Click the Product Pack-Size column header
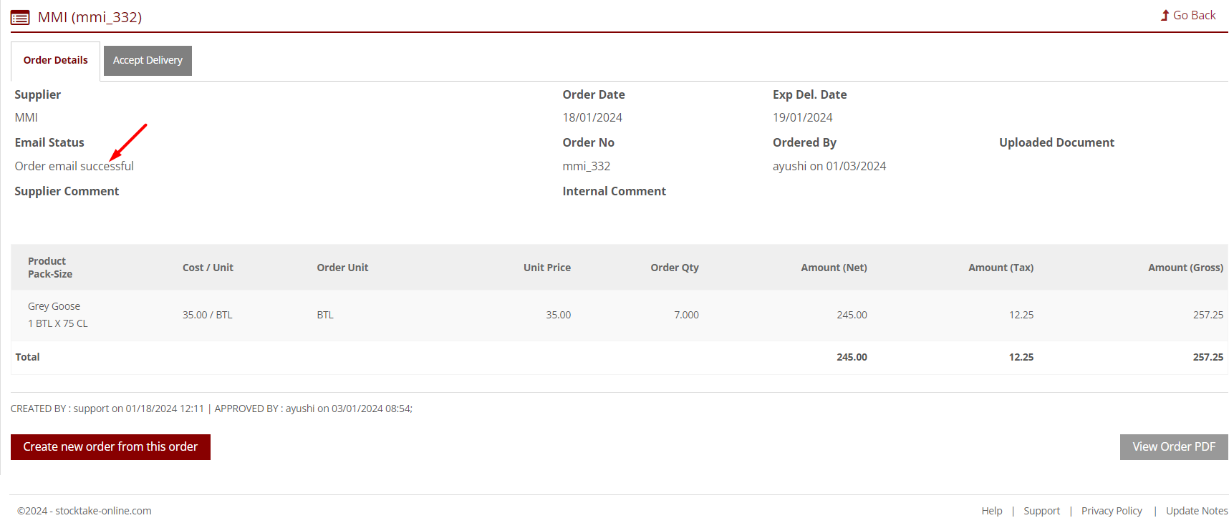The image size is (1229, 528). tap(49, 268)
